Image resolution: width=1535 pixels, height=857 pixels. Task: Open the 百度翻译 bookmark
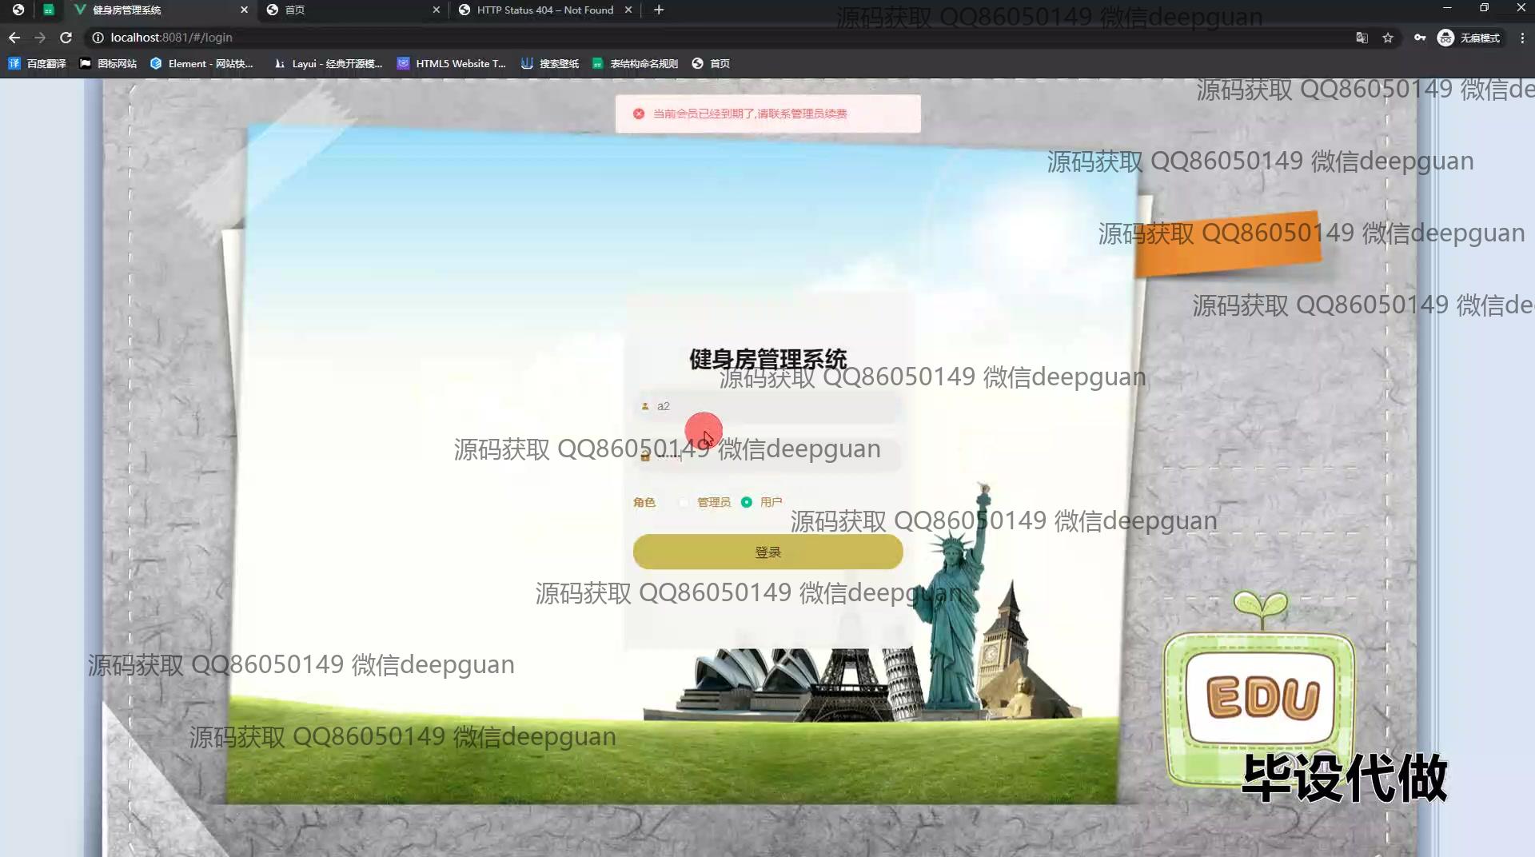[37, 63]
